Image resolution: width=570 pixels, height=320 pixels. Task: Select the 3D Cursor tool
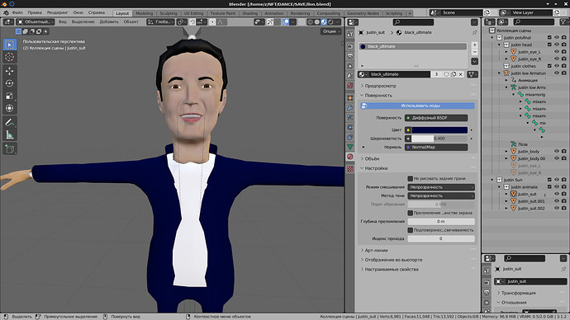10,57
